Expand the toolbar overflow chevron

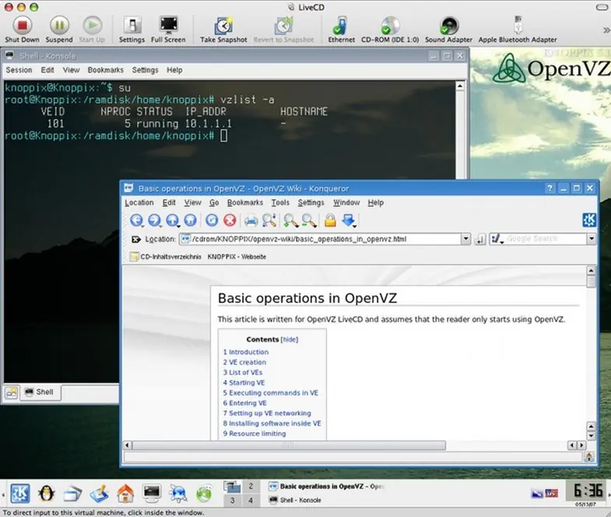point(606,30)
